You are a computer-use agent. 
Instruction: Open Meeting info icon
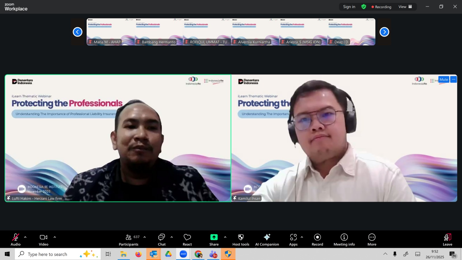point(344,240)
